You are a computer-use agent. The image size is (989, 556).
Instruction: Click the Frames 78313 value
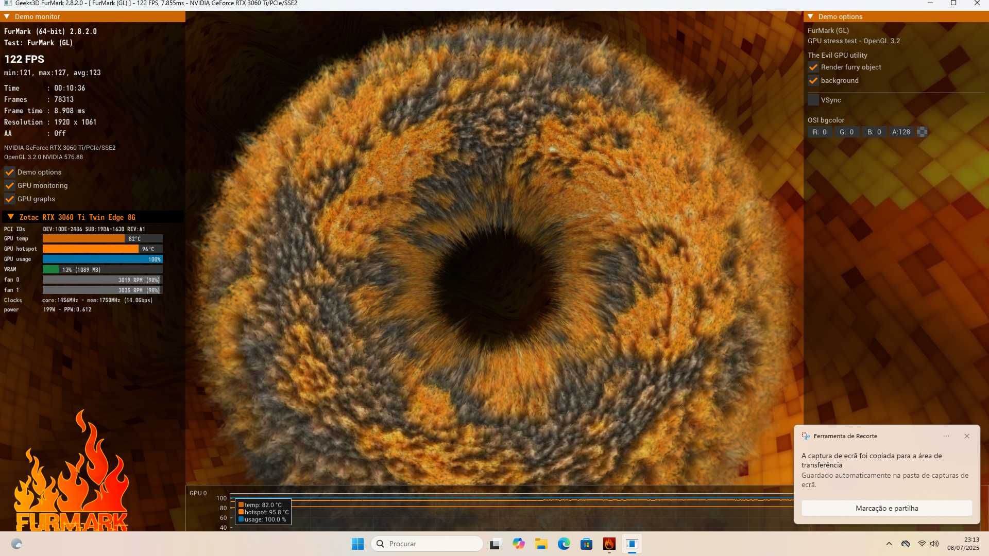click(x=64, y=99)
